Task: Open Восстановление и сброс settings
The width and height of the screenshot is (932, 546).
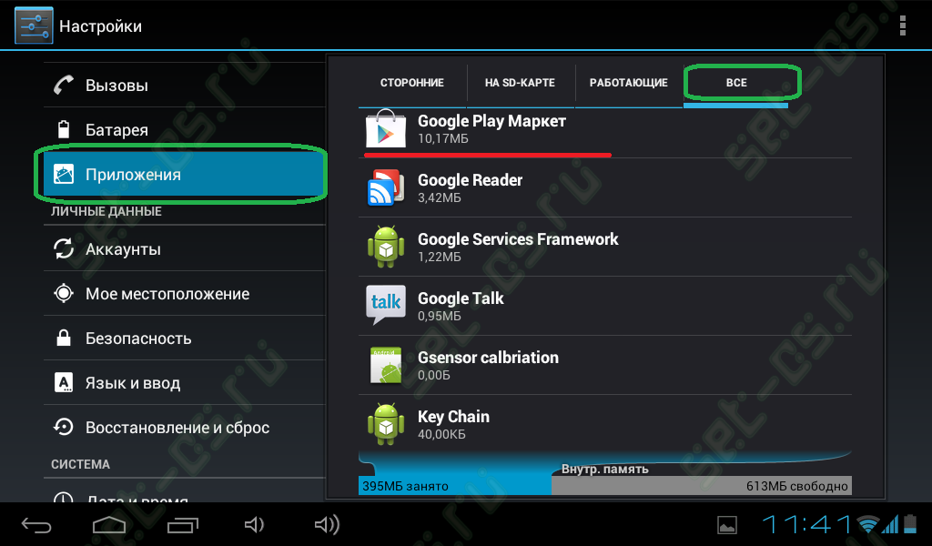Action: [x=184, y=427]
